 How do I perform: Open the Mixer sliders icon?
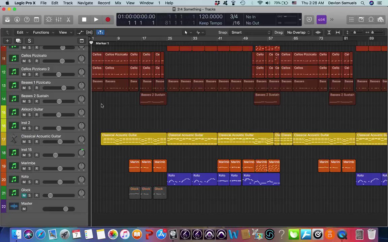[59, 19]
